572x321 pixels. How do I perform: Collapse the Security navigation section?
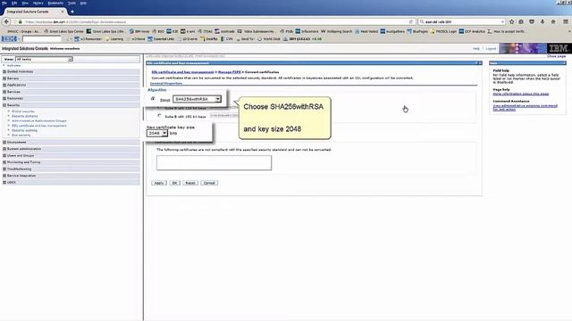click(4, 105)
